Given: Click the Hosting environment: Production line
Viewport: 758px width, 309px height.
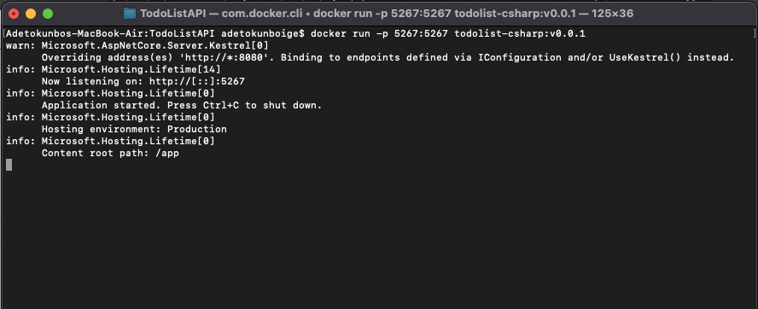Looking at the screenshot, I should point(134,129).
